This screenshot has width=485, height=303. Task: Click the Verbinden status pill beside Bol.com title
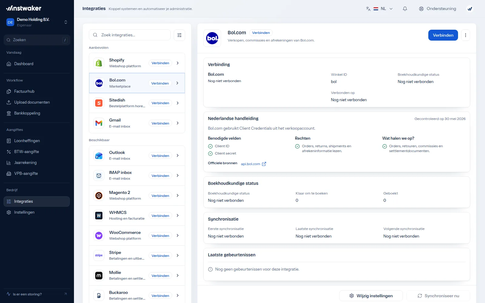[x=261, y=33]
